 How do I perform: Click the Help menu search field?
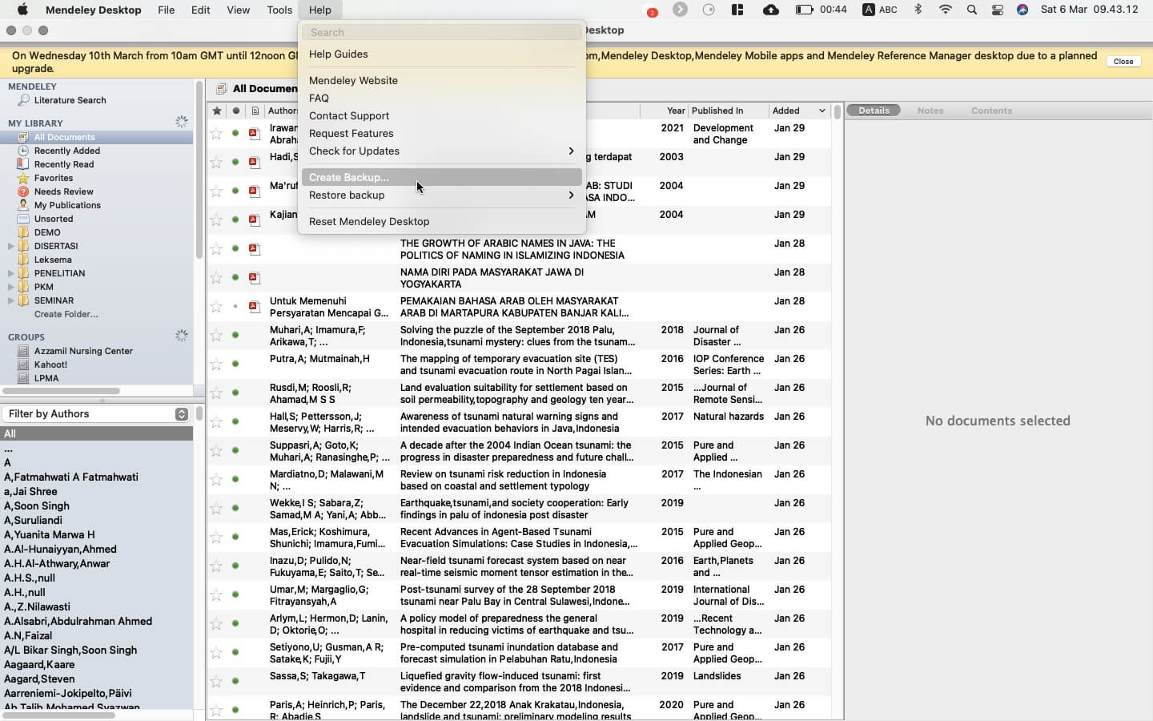442,32
